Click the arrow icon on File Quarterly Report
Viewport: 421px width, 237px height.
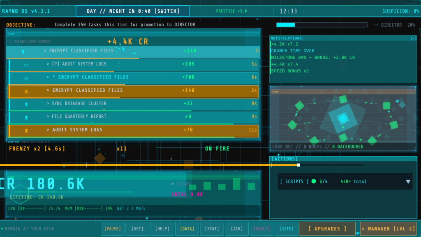tap(26, 117)
